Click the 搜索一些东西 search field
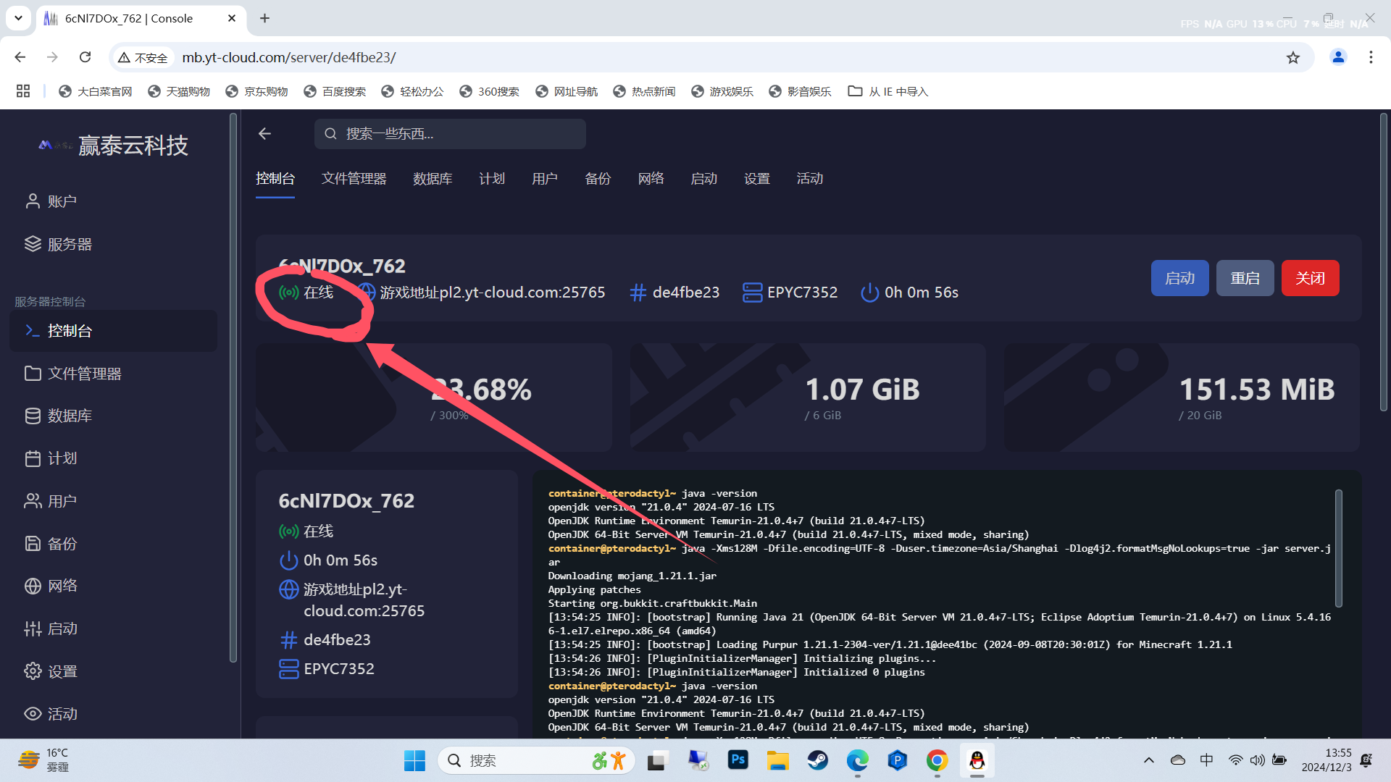The width and height of the screenshot is (1391, 782). tap(450, 134)
